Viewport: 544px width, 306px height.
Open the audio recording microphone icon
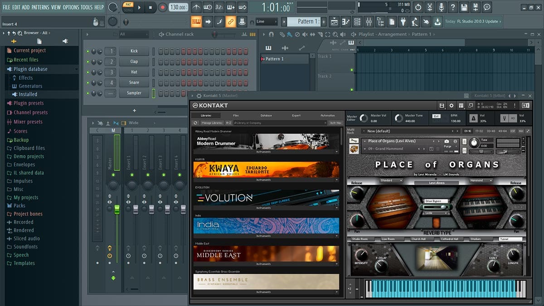click(x=441, y=7)
